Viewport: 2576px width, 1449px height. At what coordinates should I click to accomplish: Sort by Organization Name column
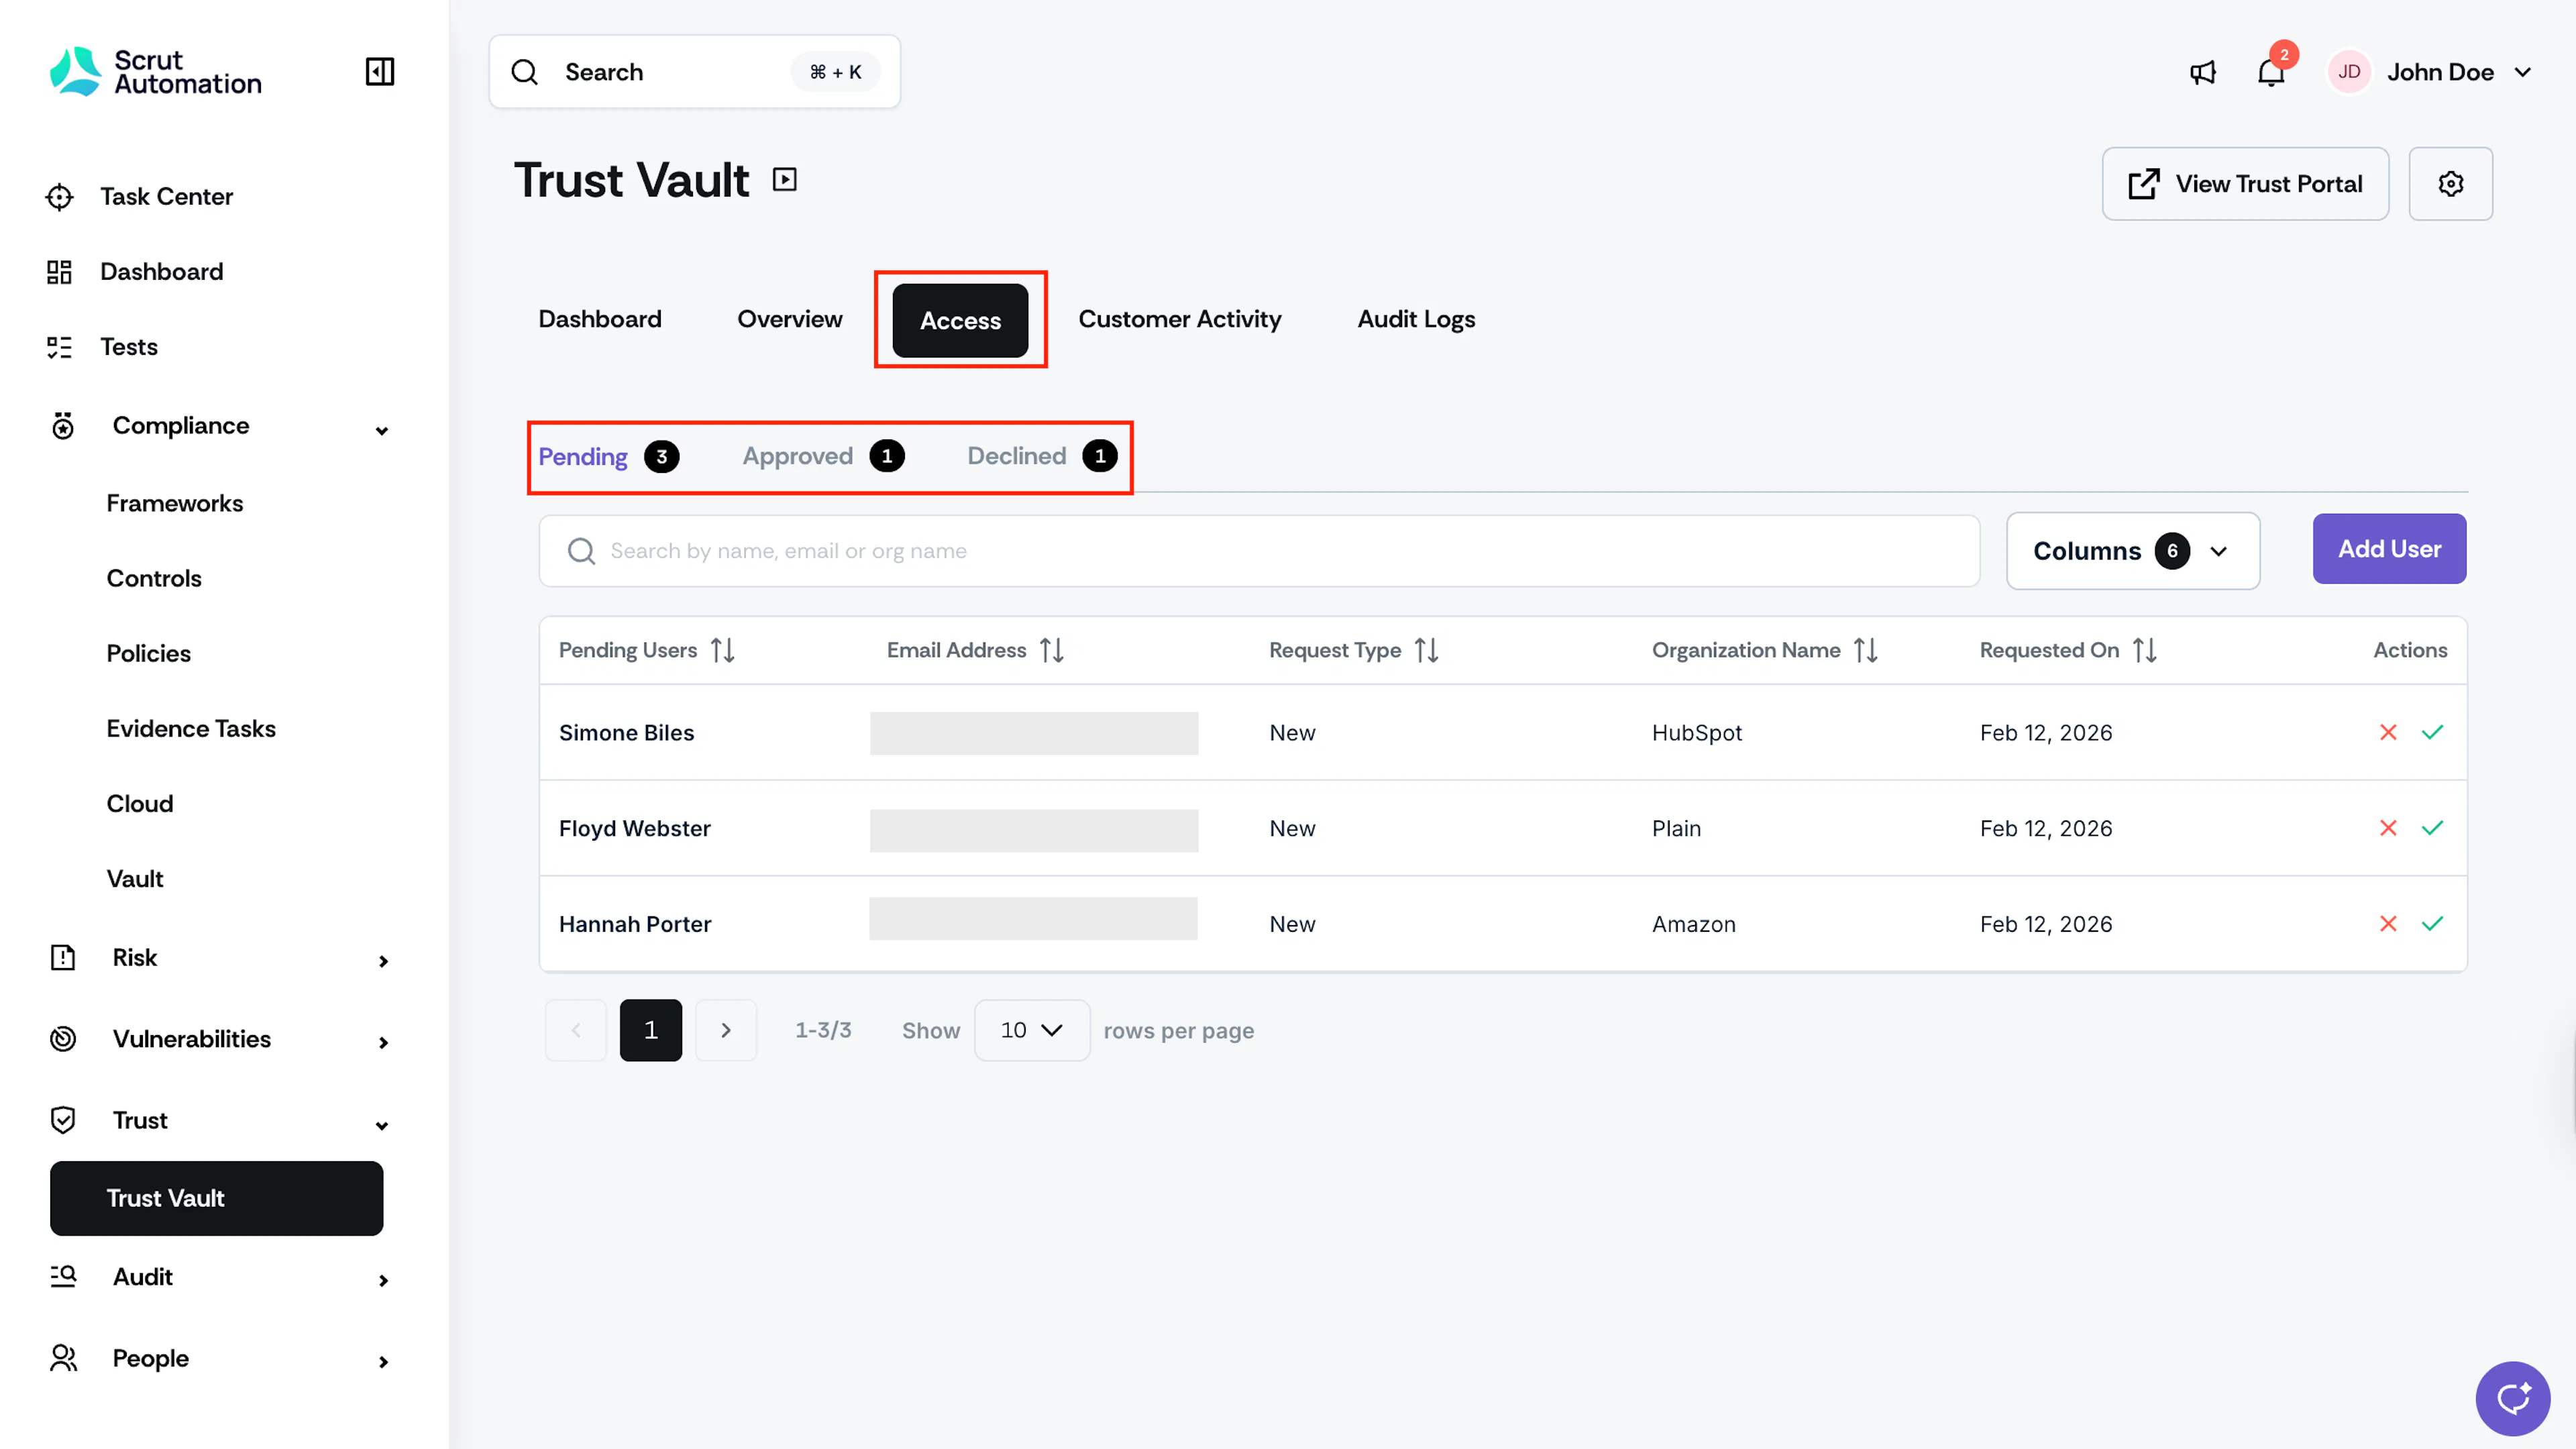click(1865, 650)
